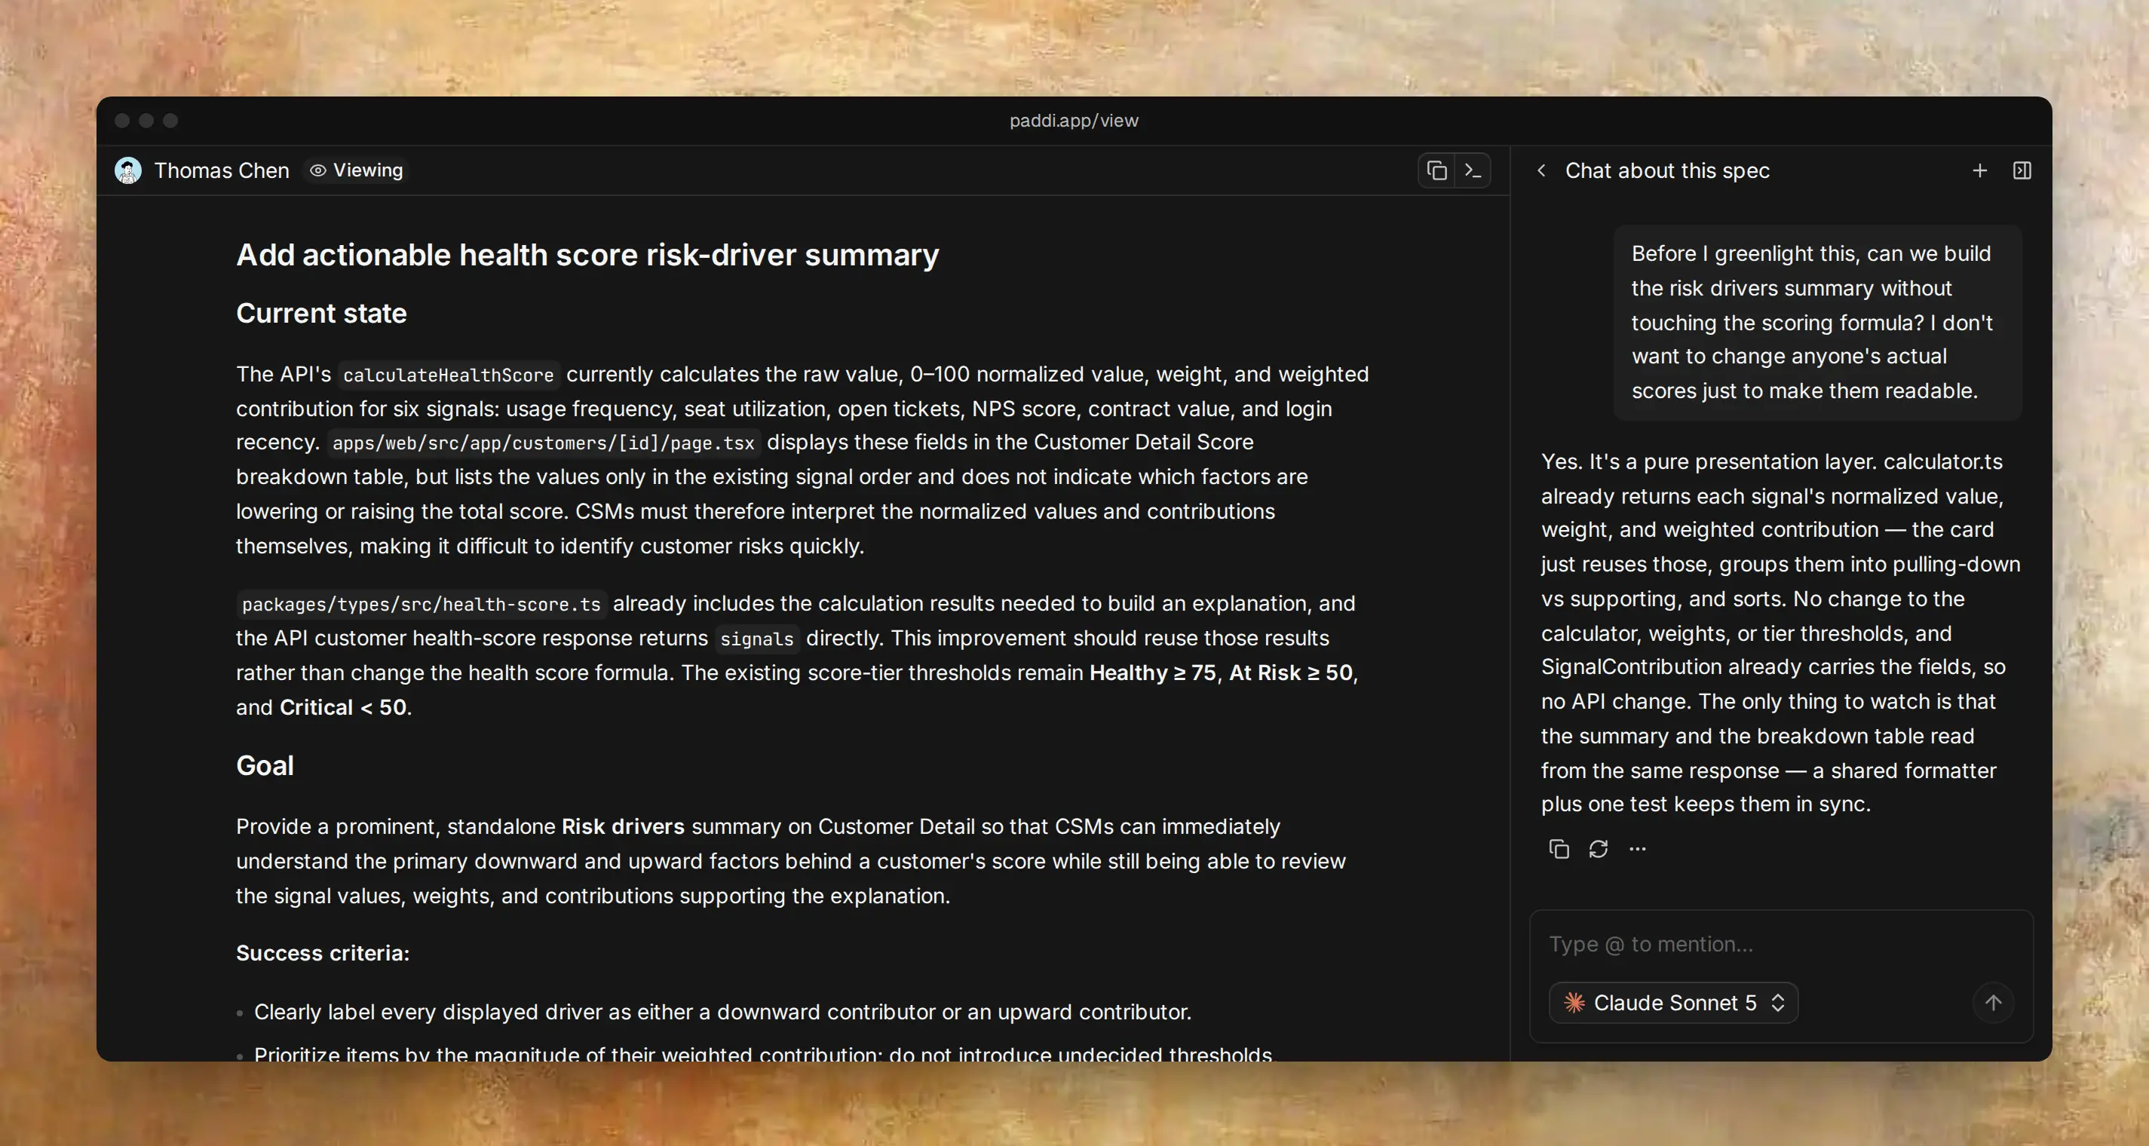Click the 'Critical < 50' threshold text

343,707
